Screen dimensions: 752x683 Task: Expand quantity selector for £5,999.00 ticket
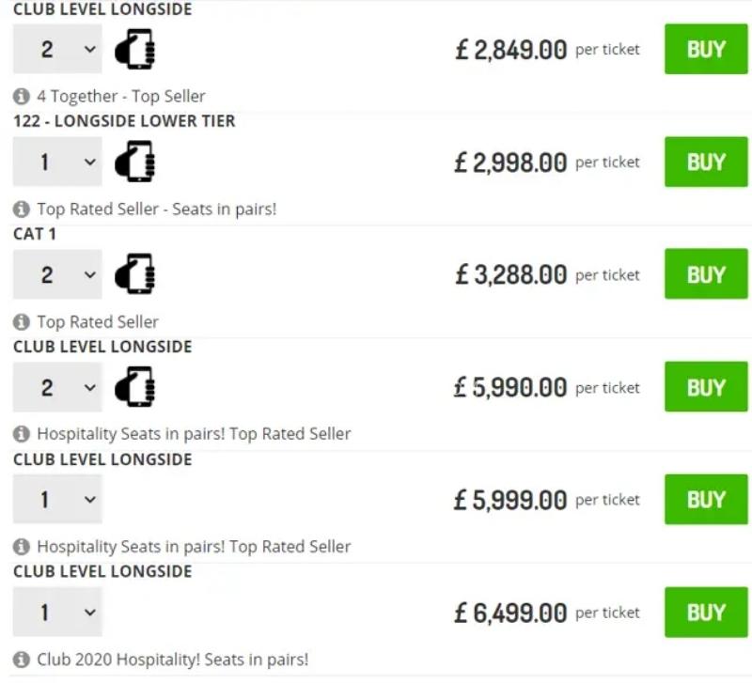click(57, 500)
